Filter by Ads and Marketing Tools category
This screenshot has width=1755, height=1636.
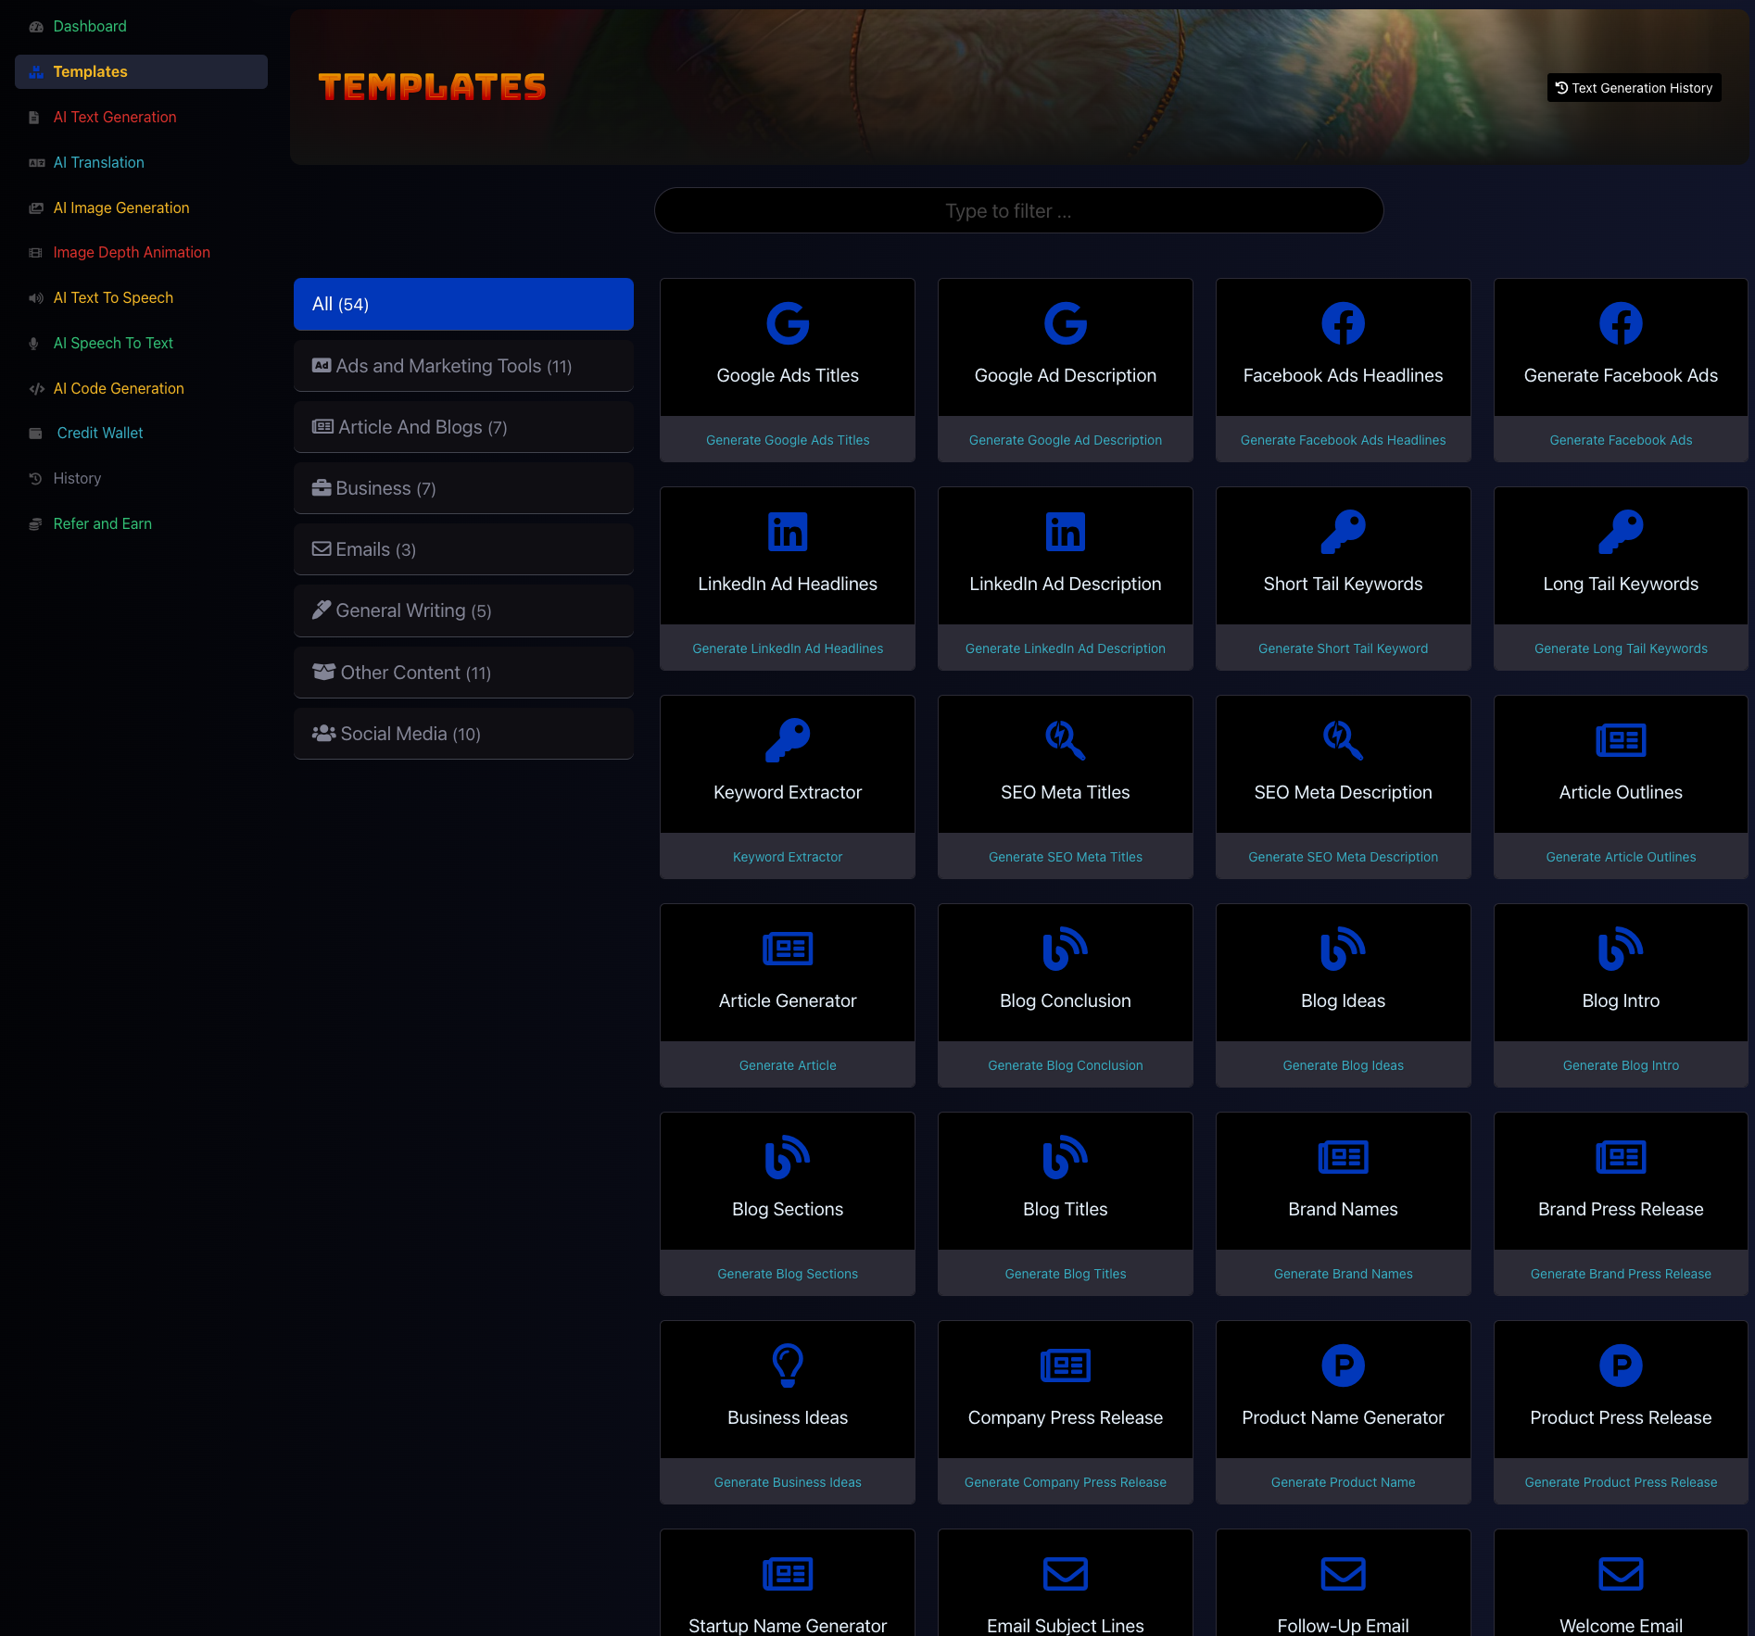click(463, 366)
